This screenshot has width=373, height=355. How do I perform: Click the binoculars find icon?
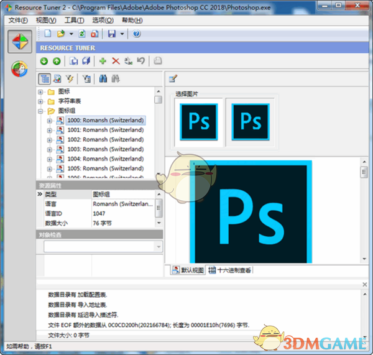pos(103,79)
